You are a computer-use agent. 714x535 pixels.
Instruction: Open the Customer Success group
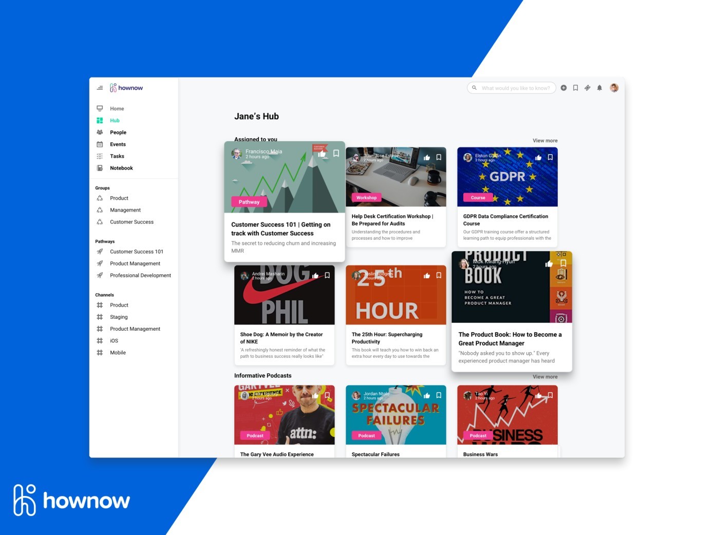(131, 222)
